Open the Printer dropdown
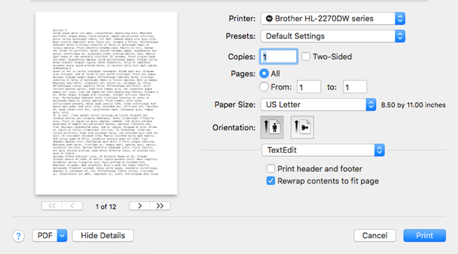 point(333,18)
